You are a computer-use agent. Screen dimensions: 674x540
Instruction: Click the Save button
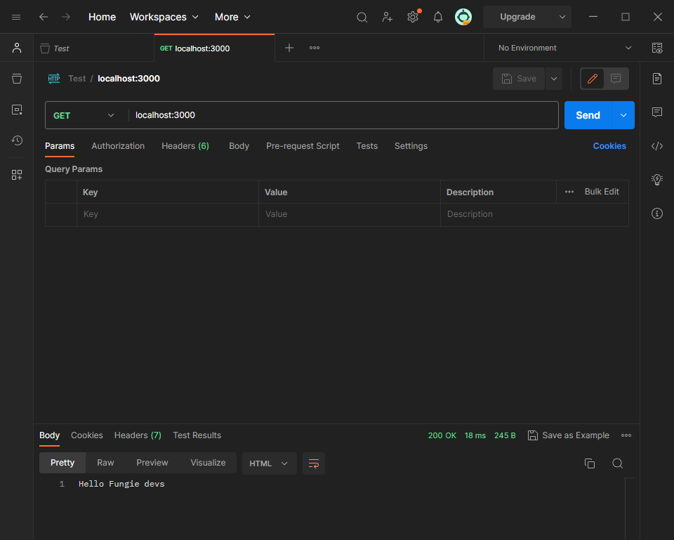tap(519, 79)
